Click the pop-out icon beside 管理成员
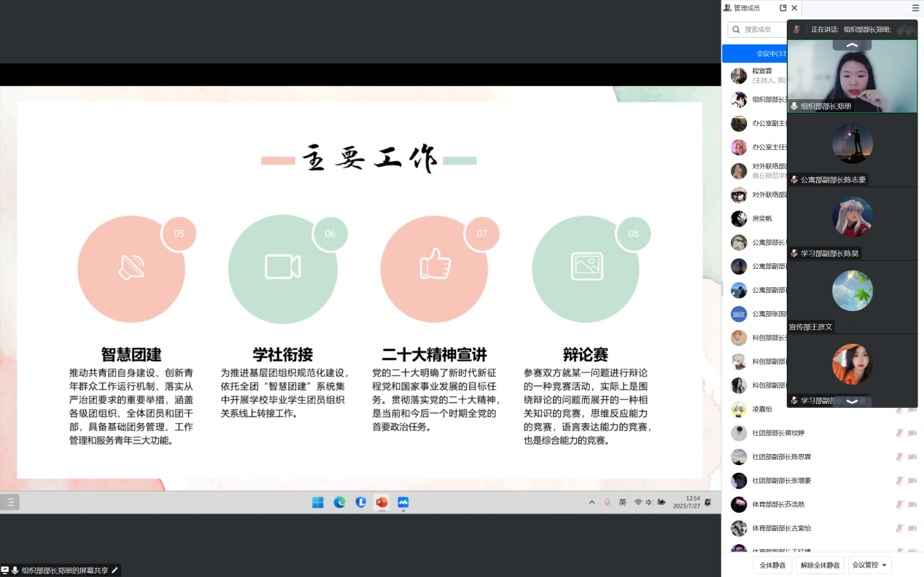Image resolution: width=924 pixels, height=577 pixels. [783, 8]
